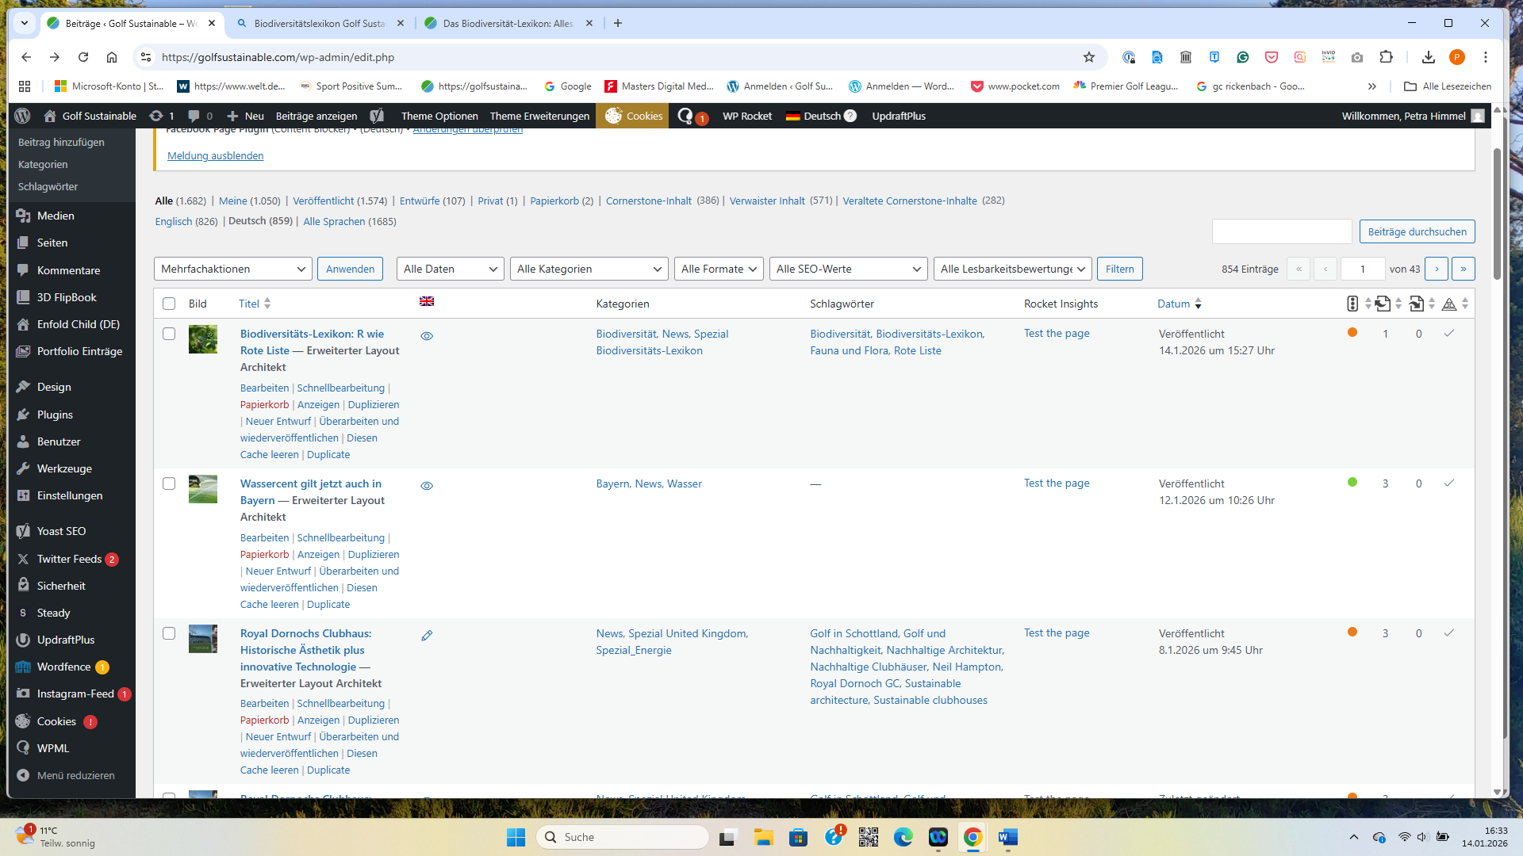Open the Alle SEO-Werte dropdown

pyautogui.click(x=848, y=269)
